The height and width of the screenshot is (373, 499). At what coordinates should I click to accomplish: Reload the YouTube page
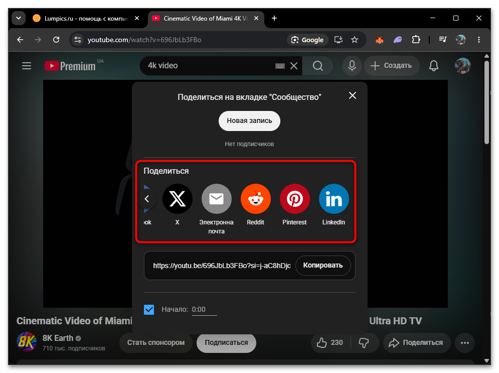coord(56,40)
